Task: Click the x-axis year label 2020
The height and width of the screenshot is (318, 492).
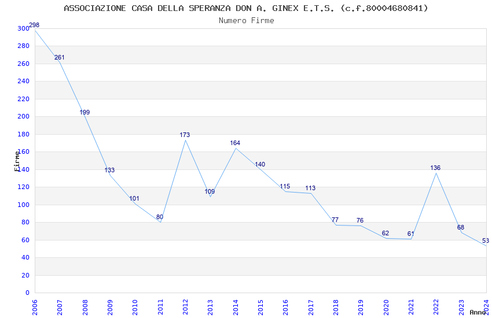Action: [385, 308]
